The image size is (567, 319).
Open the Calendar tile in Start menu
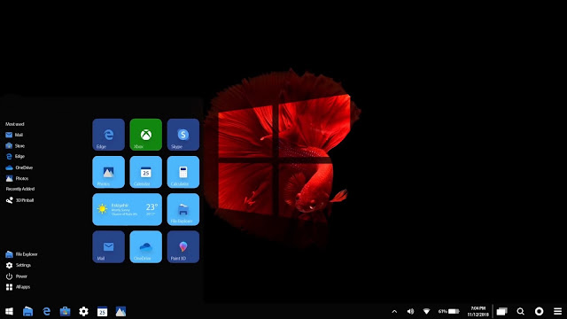145,172
